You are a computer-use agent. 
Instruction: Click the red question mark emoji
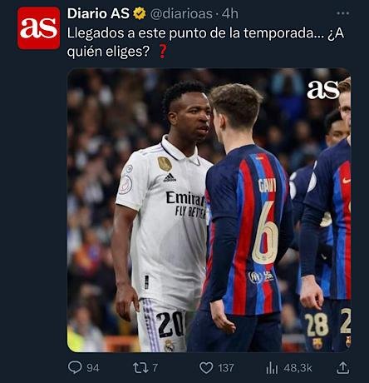click(163, 52)
